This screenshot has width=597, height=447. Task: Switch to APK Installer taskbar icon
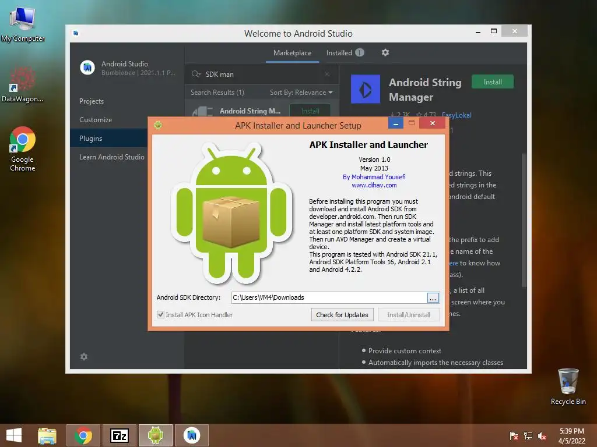point(155,435)
